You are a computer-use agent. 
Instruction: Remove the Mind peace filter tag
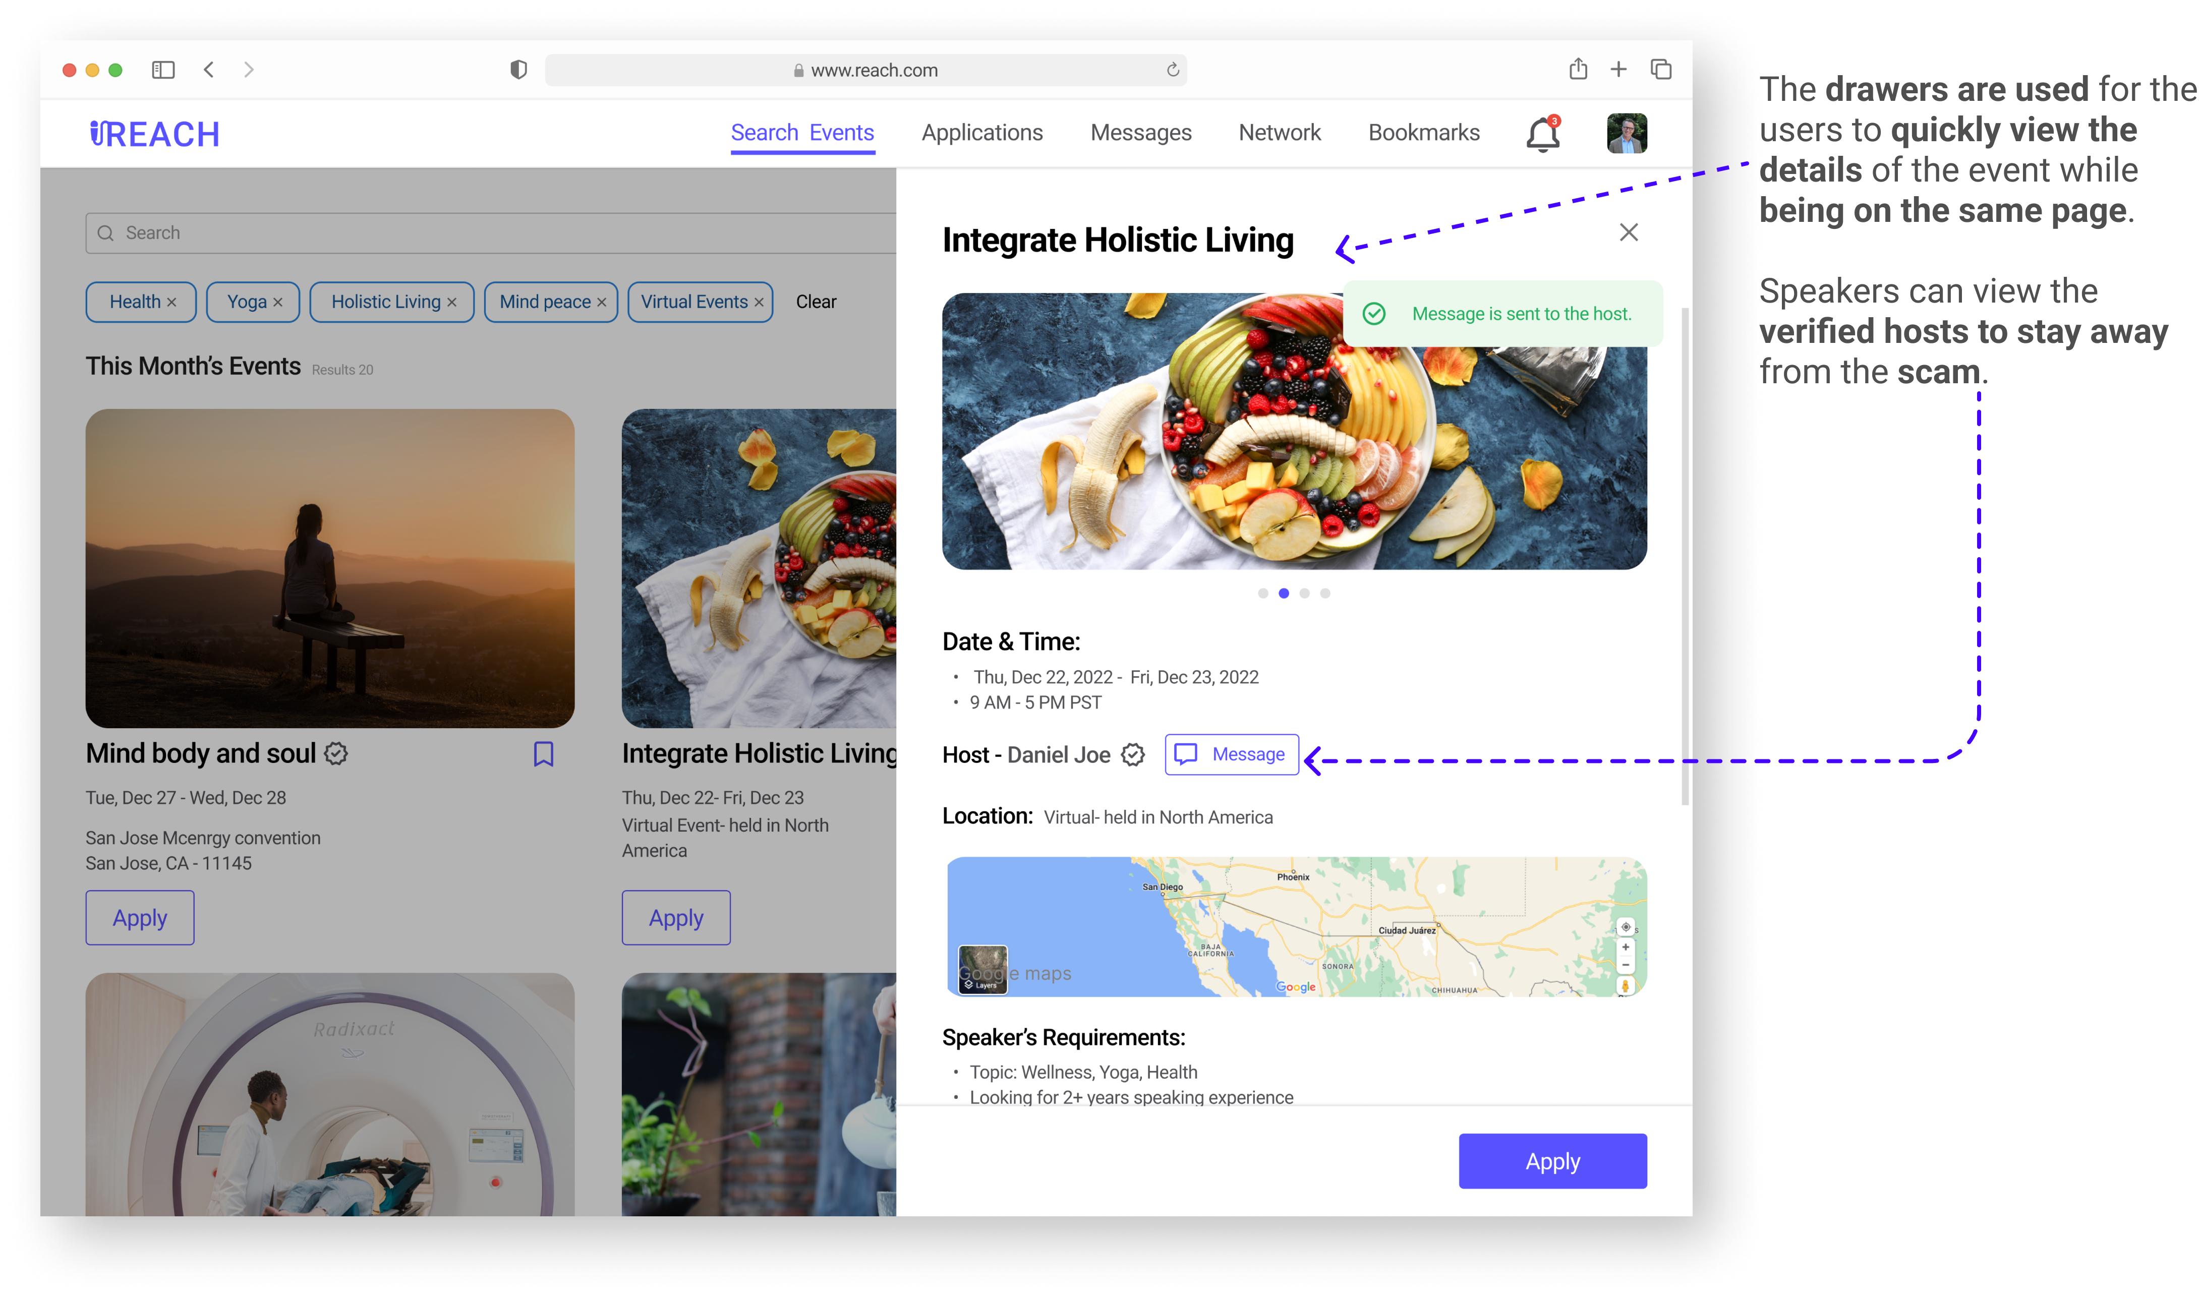point(601,303)
